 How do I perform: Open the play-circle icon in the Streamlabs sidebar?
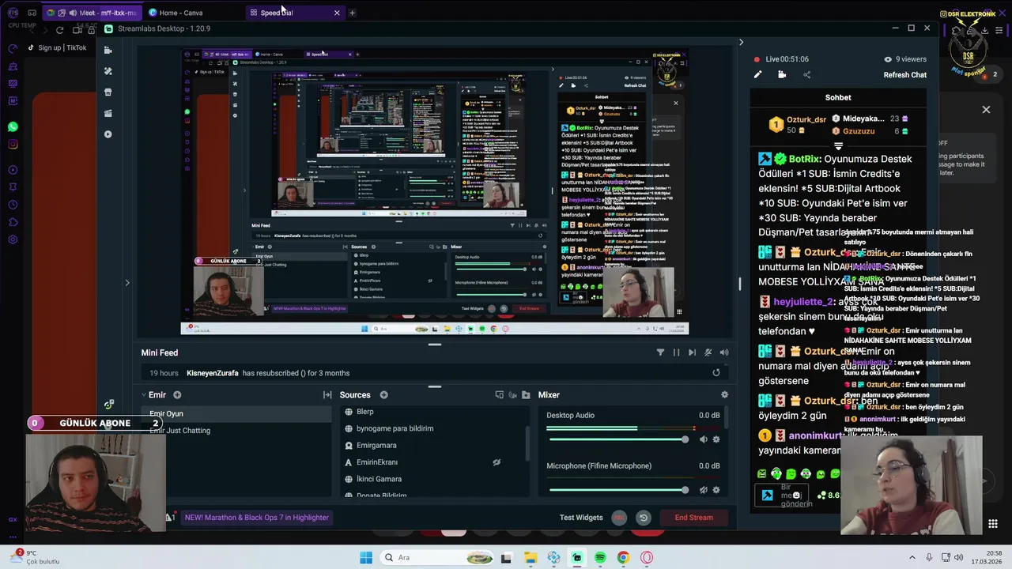pos(108,134)
